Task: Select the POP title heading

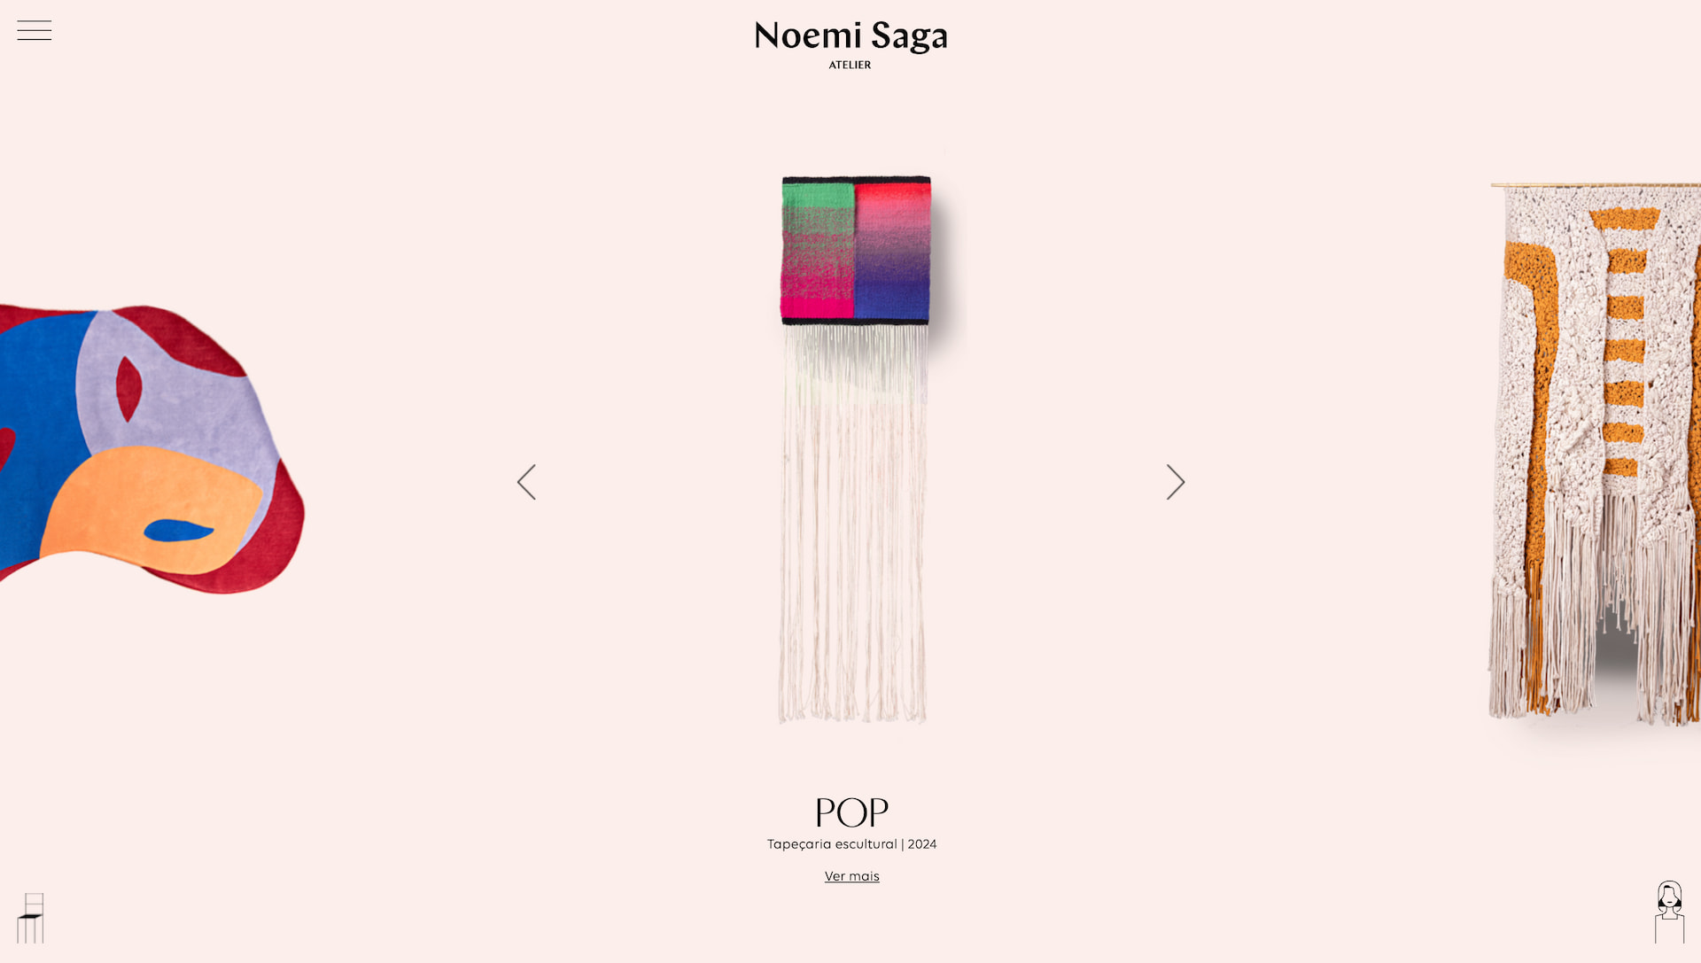Action: [x=851, y=812]
